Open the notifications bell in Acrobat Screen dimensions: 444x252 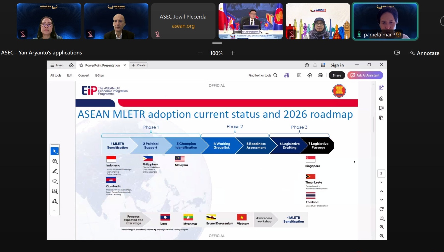click(315, 65)
